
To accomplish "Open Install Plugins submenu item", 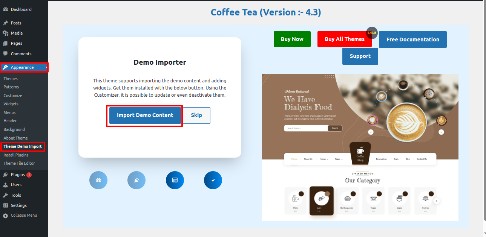I will [x=16, y=155].
